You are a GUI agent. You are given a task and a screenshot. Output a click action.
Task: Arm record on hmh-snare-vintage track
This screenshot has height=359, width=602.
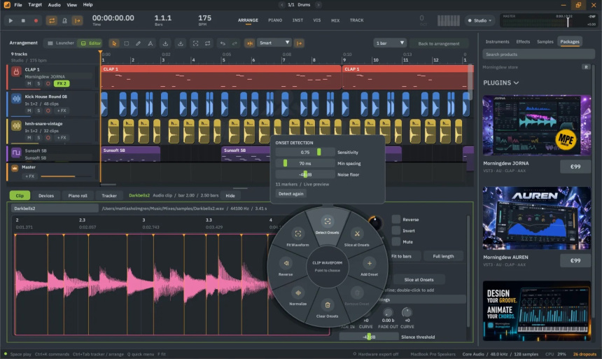[x=48, y=137]
